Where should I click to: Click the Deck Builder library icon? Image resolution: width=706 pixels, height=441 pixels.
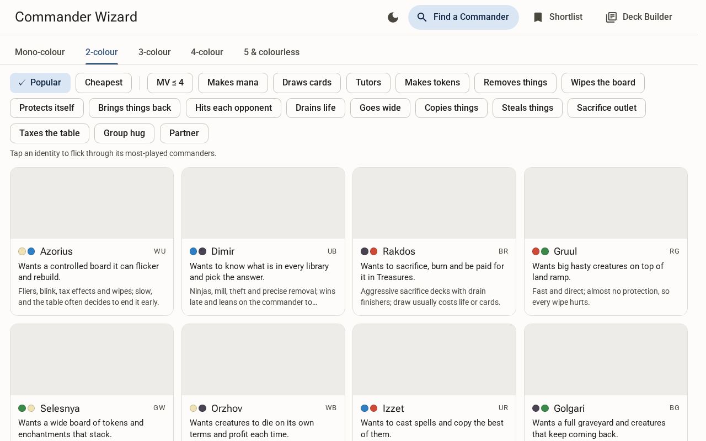click(x=611, y=17)
